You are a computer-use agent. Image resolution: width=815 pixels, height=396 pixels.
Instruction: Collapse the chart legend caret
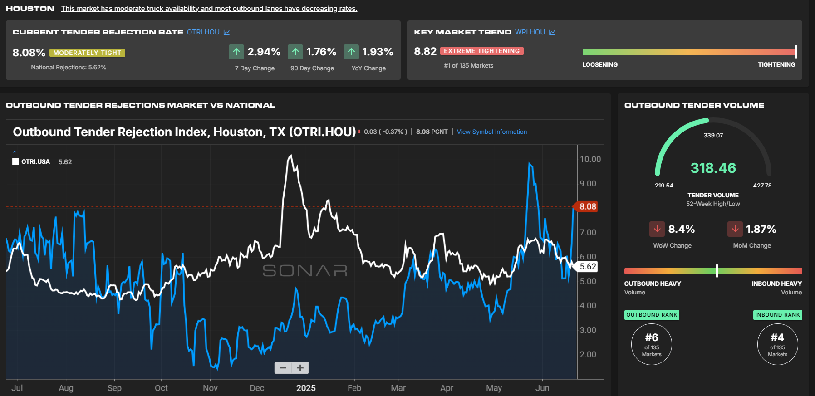coord(15,152)
